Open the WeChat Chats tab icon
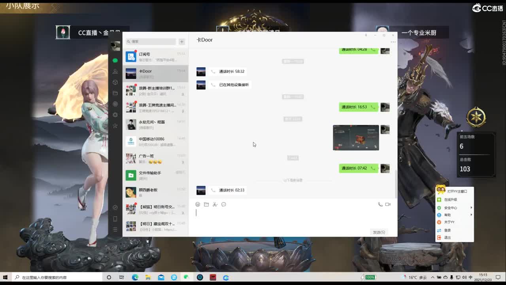Screen dimensions: 506x285 tap(115, 61)
